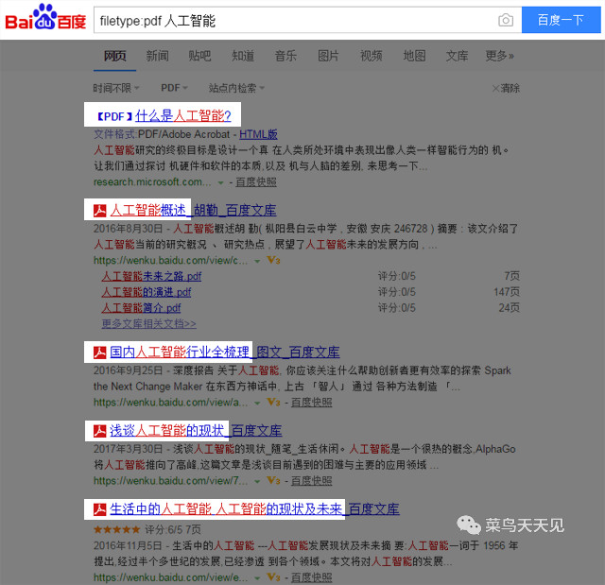Click the Baidu logo
Viewport: 605px width, 585px height.
[x=45, y=17]
